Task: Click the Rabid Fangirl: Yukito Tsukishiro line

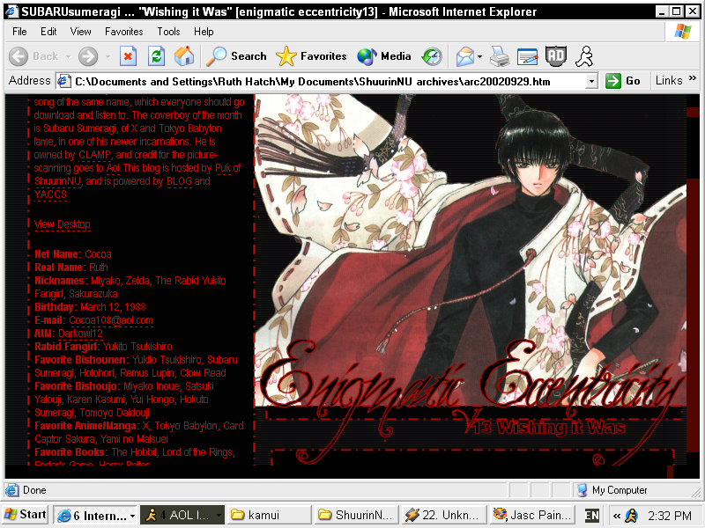Action: 103,347
